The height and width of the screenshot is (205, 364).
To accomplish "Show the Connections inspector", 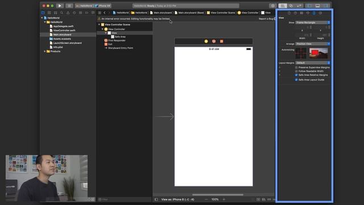I will click(x=320, y=13).
